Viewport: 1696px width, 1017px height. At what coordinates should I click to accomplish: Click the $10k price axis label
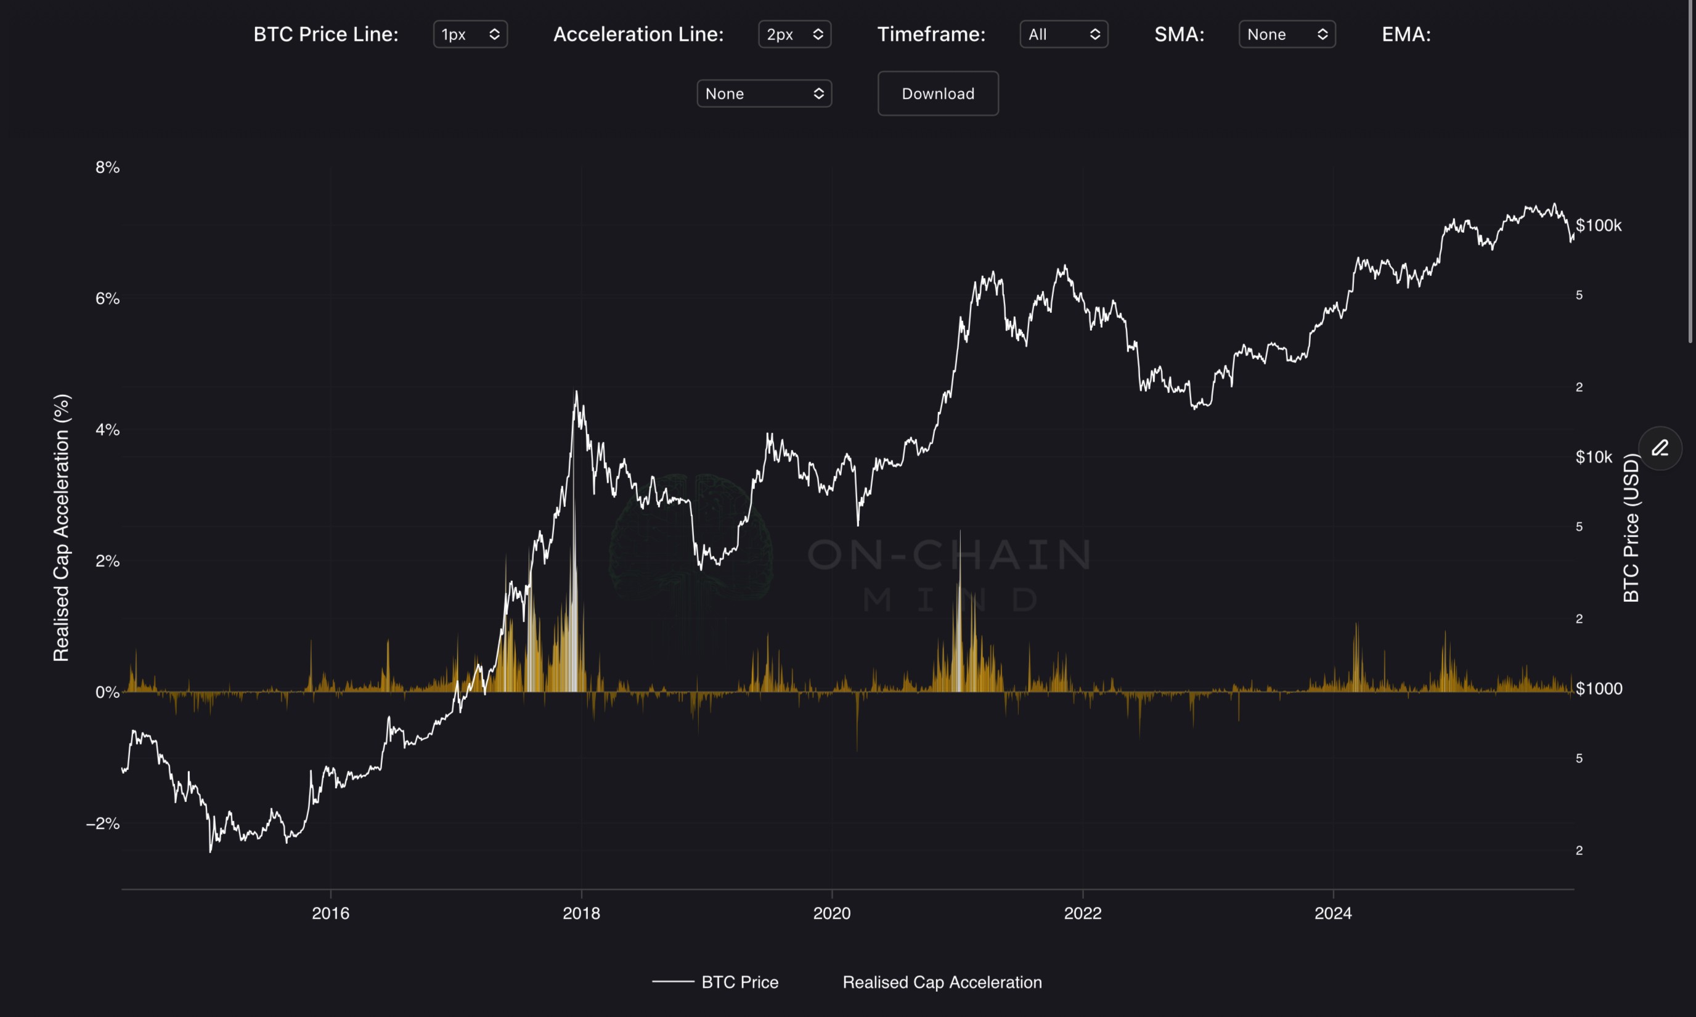(x=1593, y=457)
